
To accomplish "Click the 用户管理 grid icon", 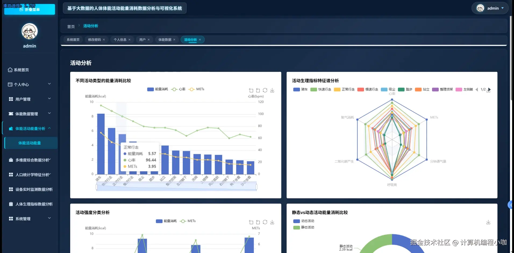I will [11, 99].
